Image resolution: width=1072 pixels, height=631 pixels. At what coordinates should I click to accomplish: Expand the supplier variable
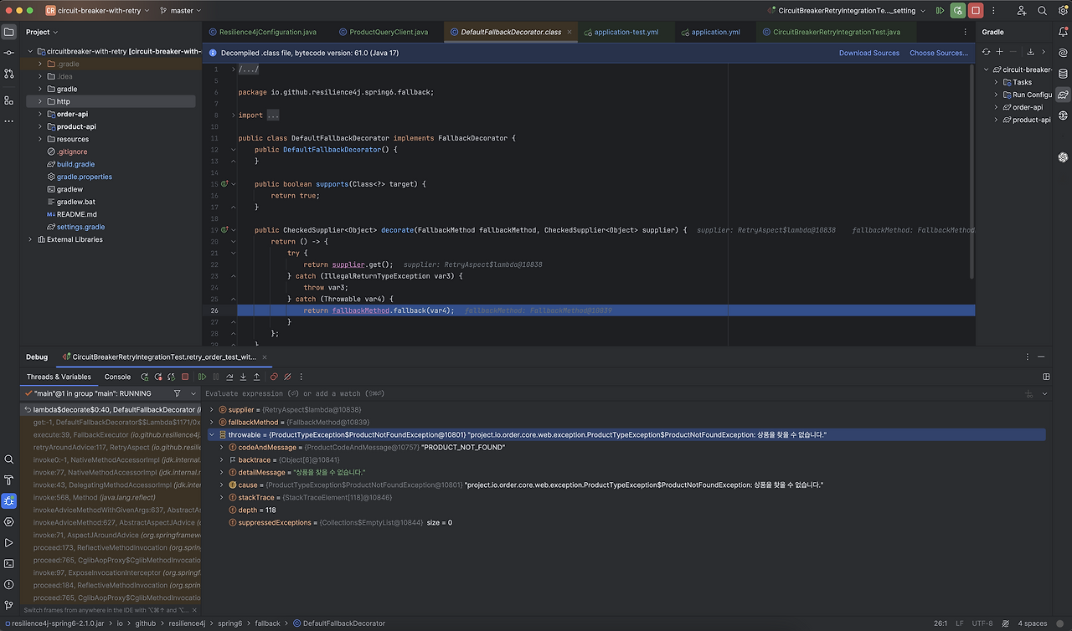[x=211, y=410]
